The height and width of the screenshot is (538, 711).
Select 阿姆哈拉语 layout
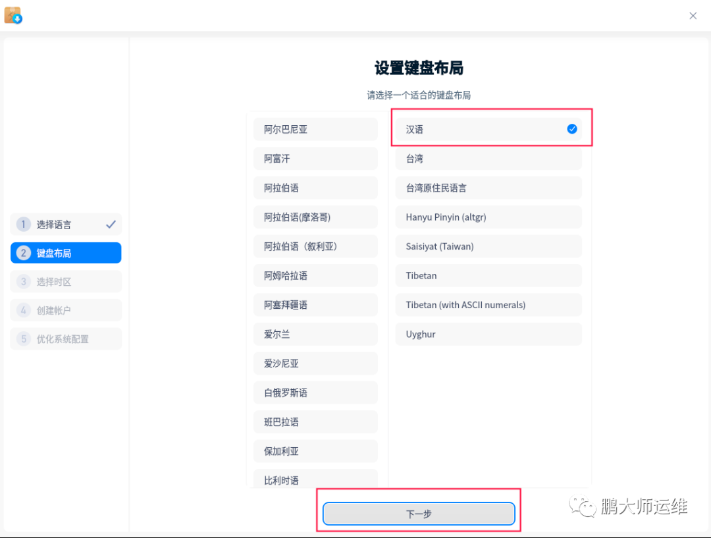(x=315, y=275)
